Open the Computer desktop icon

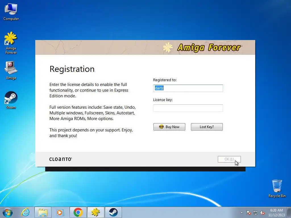point(11,12)
